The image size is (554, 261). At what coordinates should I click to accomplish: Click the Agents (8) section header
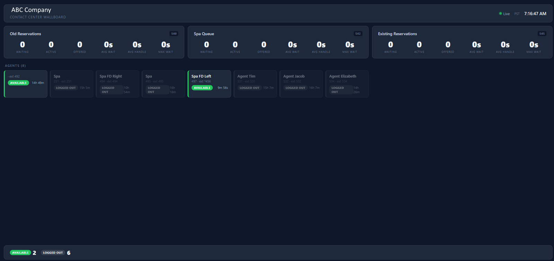(15, 66)
